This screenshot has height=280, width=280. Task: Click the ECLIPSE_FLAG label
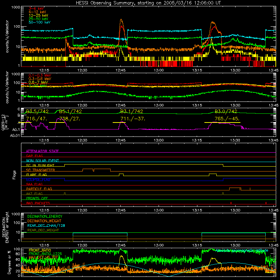[x=38, y=180]
